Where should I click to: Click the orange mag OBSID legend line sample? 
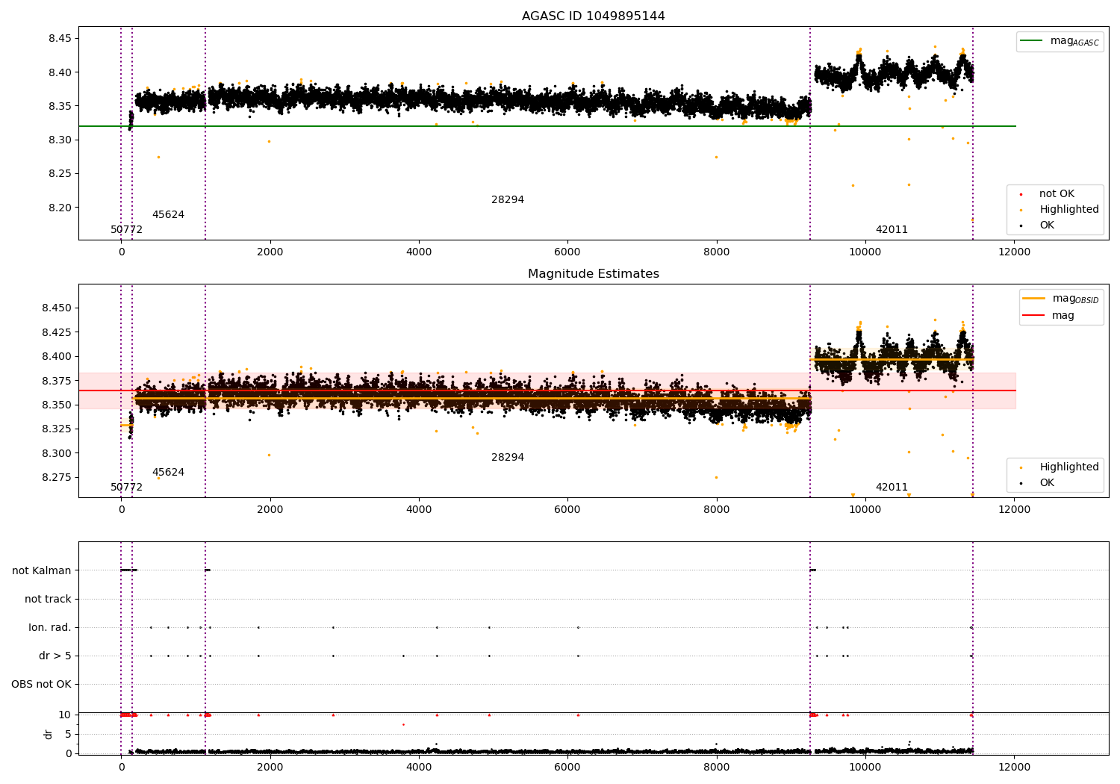point(1033,299)
